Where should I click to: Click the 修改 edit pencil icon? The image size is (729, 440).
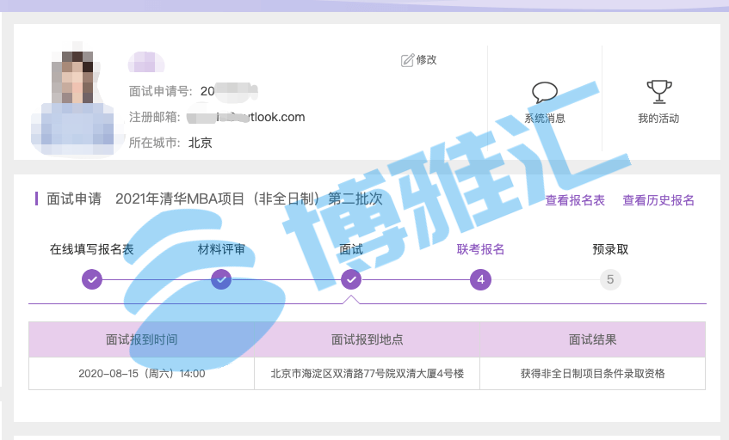pyautogui.click(x=407, y=60)
